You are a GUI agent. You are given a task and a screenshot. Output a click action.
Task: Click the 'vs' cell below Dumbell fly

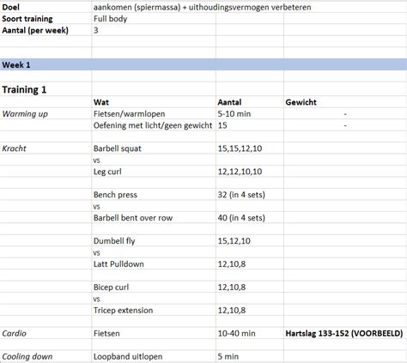click(154, 252)
